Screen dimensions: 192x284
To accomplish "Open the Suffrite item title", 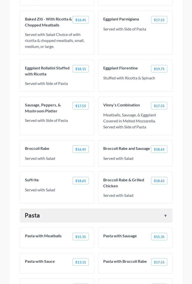I will (x=32, y=180).
